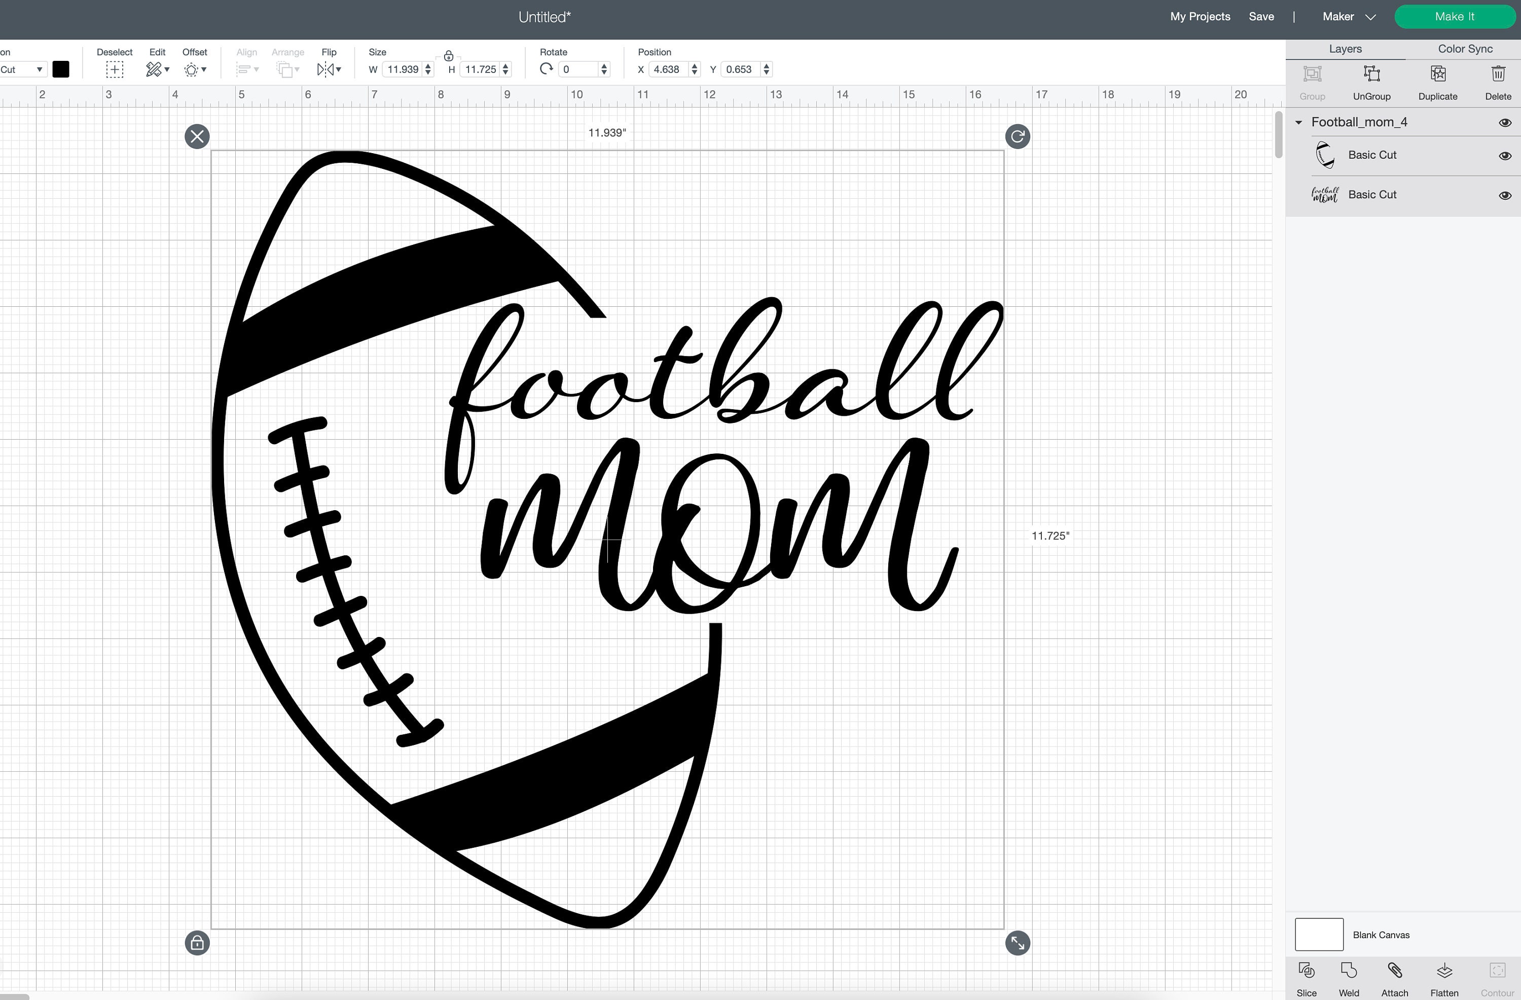The height and width of the screenshot is (1000, 1521).
Task: UnGroup the selected layers
Action: click(1371, 75)
